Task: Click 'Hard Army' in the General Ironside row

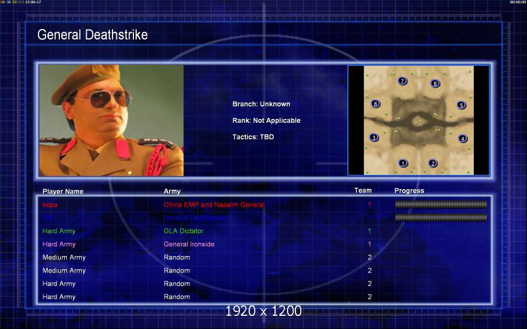Action: pyautogui.click(x=59, y=244)
